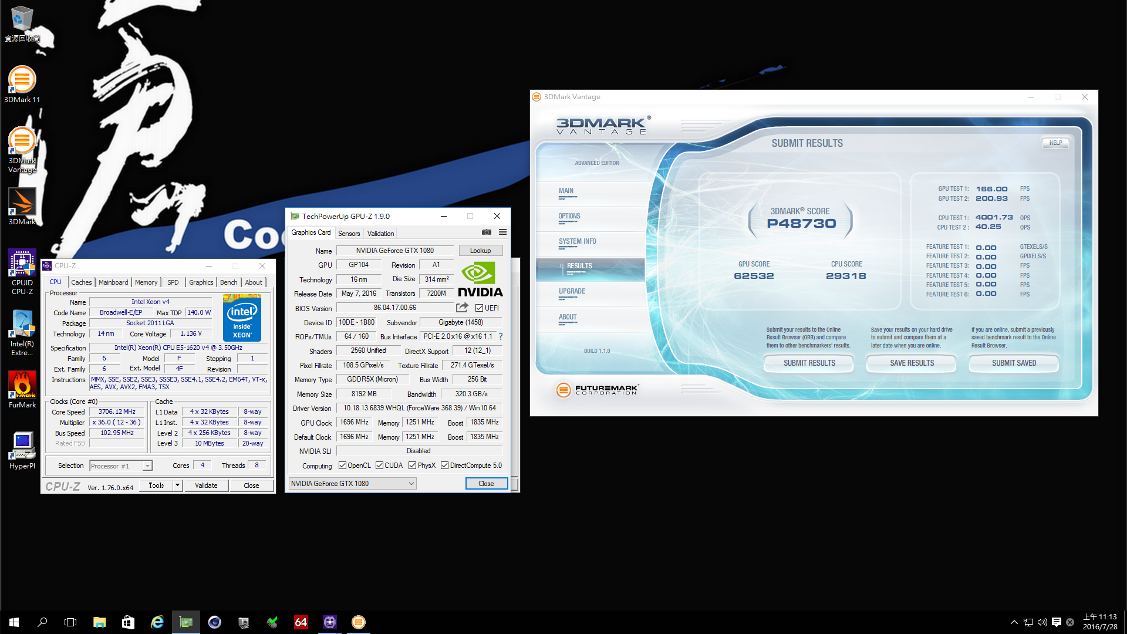Open the About tab in CPU-Z
Viewport: 1127px width, 634px height.
[254, 282]
